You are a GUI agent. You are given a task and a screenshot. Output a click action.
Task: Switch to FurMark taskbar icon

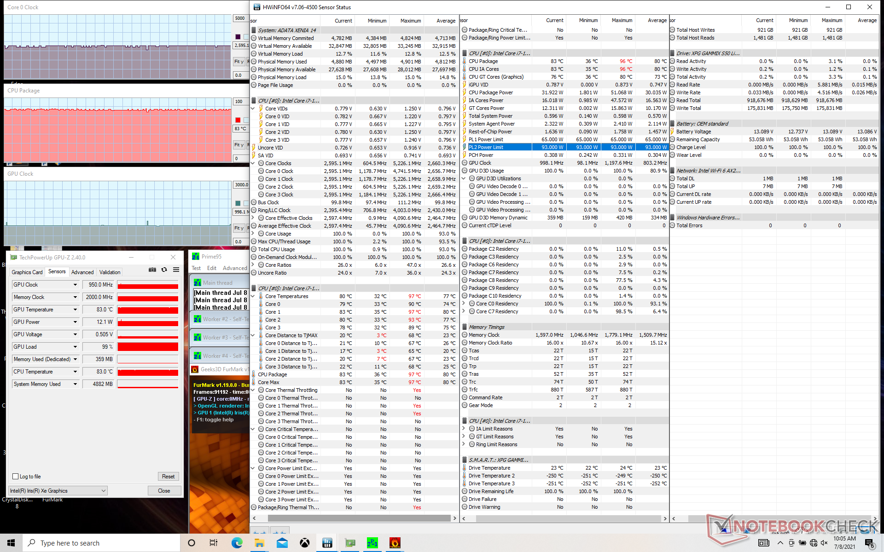point(395,543)
